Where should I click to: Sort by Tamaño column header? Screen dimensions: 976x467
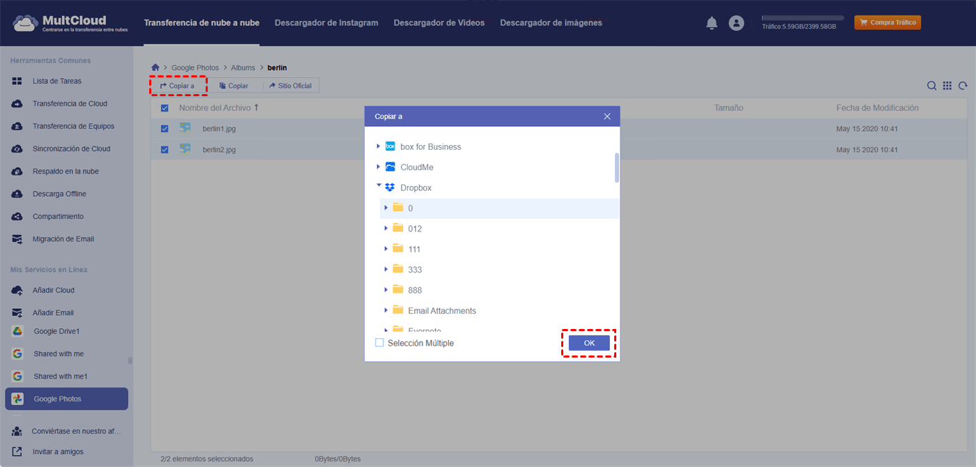coord(729,108)
